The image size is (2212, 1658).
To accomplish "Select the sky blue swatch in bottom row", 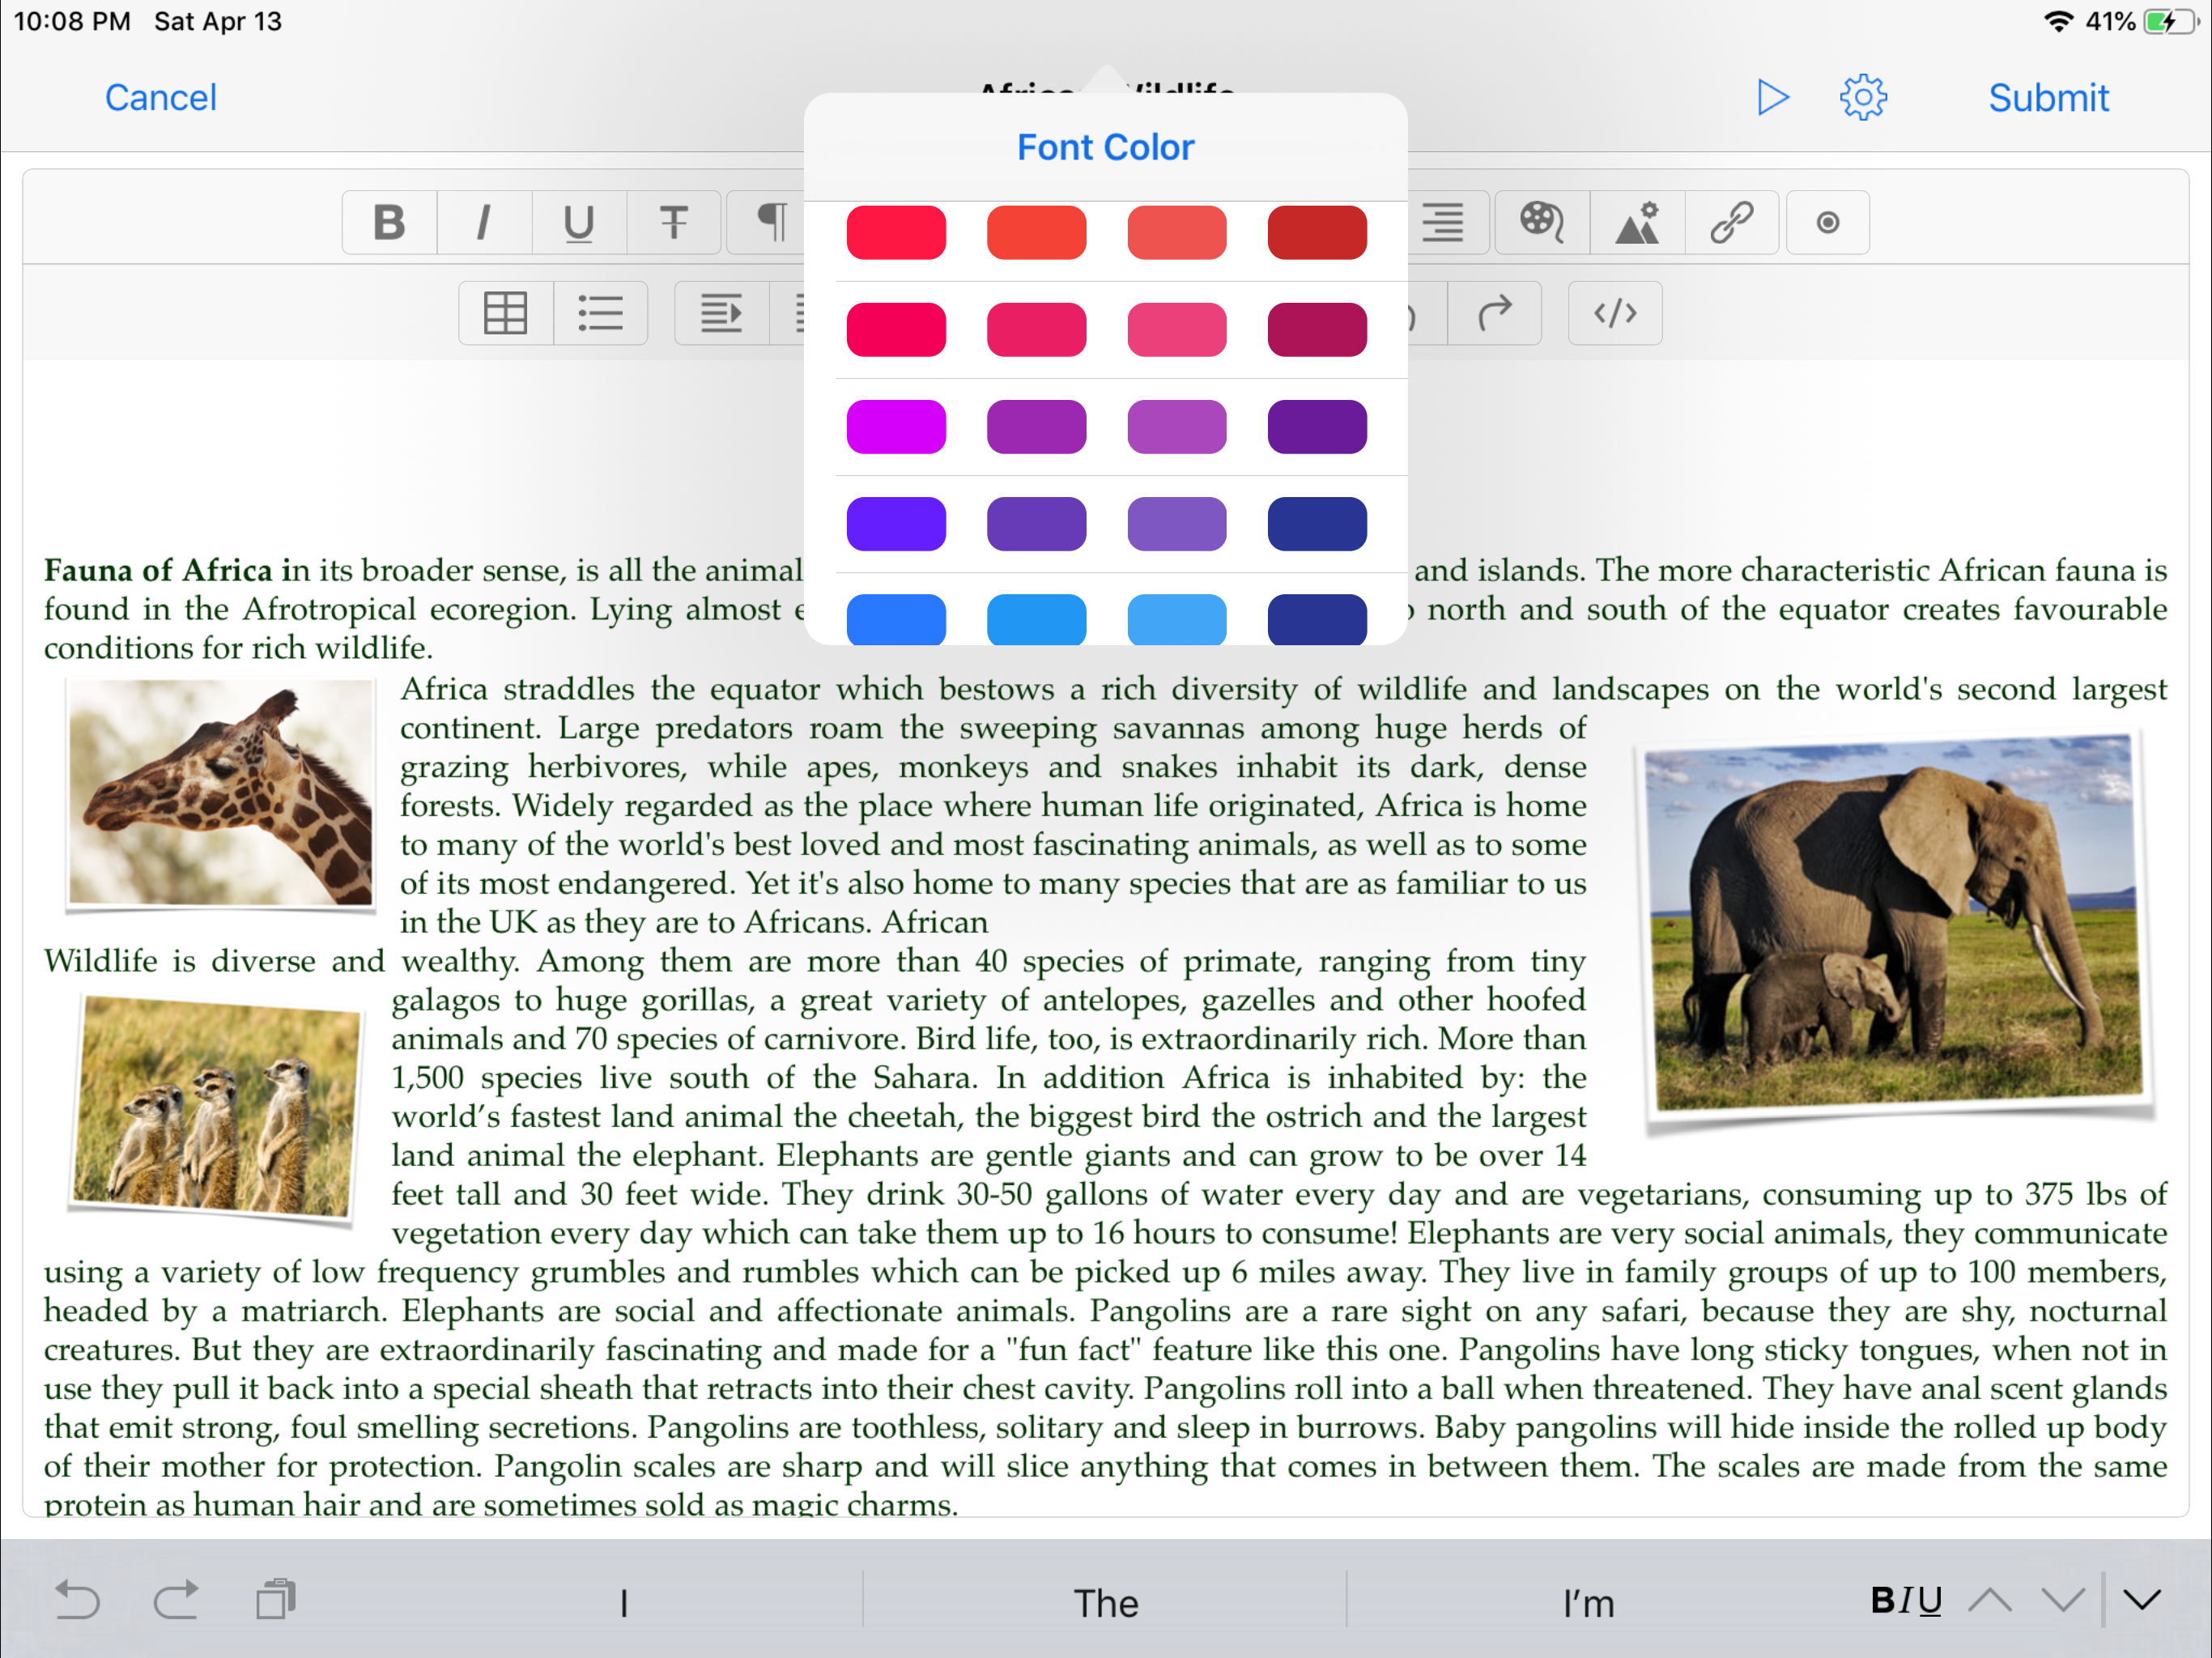I will tap(1036, 619).
